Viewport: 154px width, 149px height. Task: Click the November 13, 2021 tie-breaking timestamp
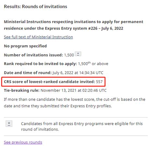[73, 90]
